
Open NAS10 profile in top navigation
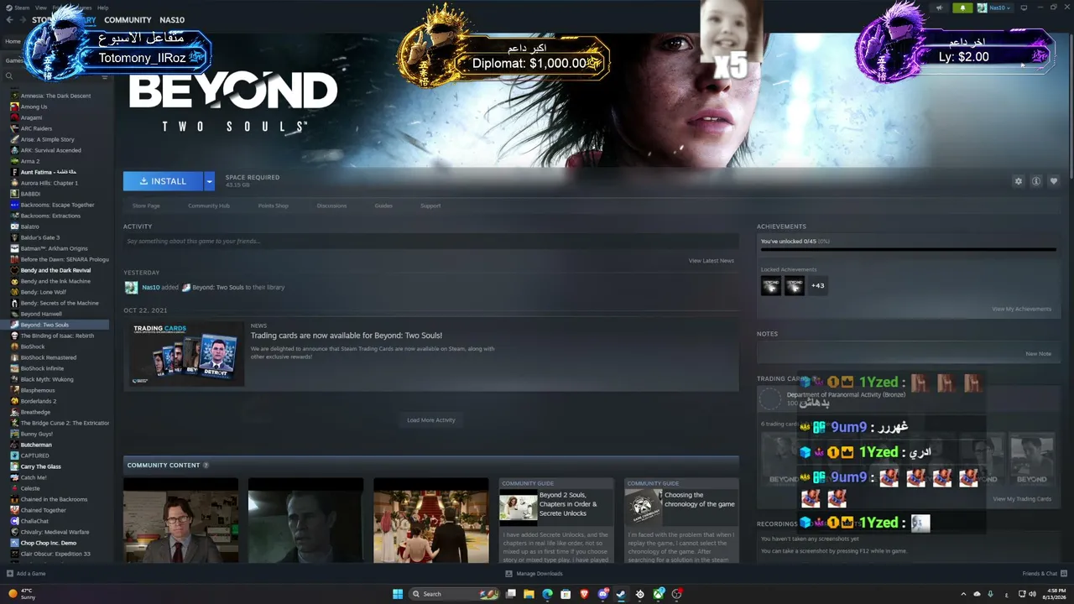coord(172,19)
